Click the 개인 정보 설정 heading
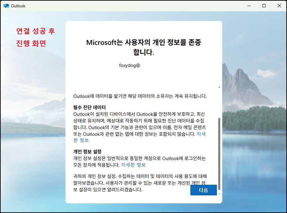Screen dimensions: 287x213 (87, 151)
